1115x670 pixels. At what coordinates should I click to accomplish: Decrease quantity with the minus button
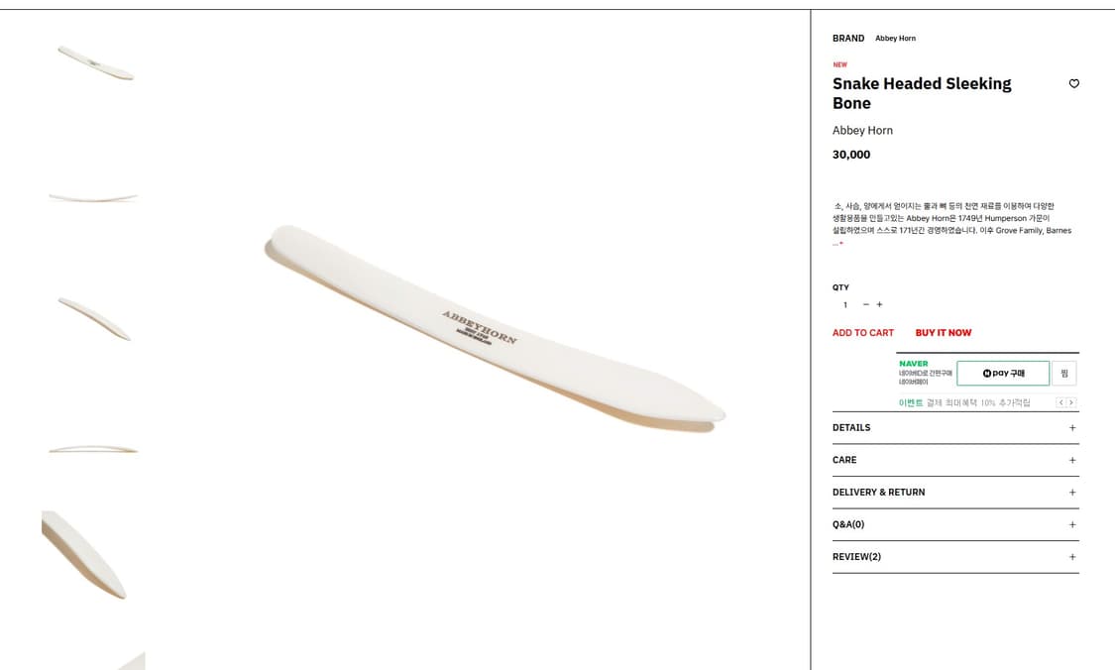[866, 304]
